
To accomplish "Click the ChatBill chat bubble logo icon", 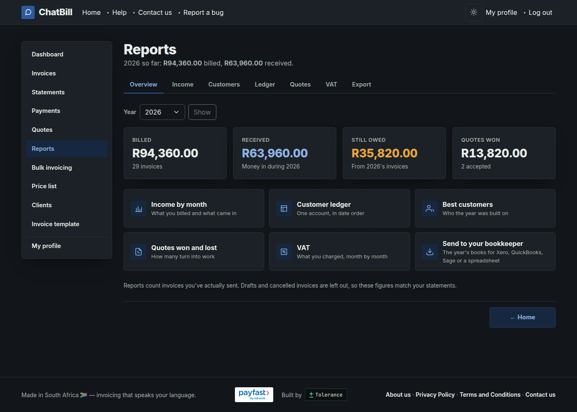I will (x=28, y=12).
